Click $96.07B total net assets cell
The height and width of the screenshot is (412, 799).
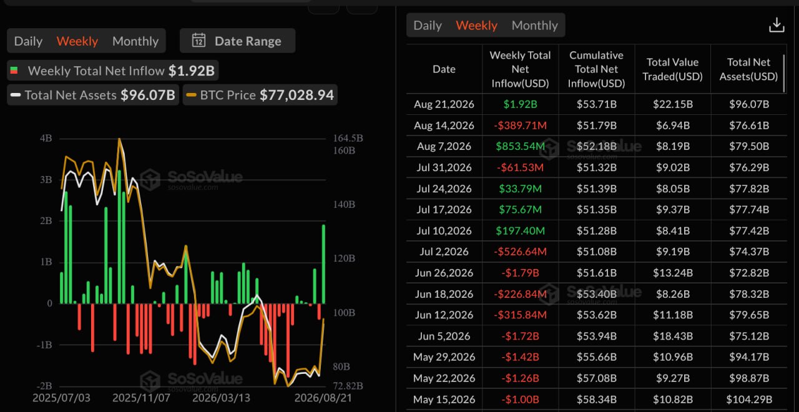748,104
